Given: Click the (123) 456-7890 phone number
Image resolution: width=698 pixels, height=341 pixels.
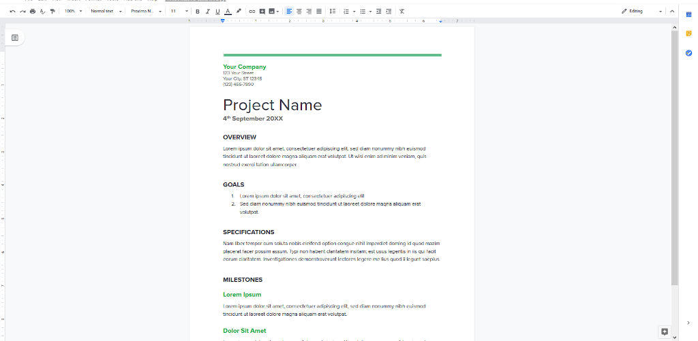Looking at the screenshot, I should pyautogui.click(x=238, y=84).
